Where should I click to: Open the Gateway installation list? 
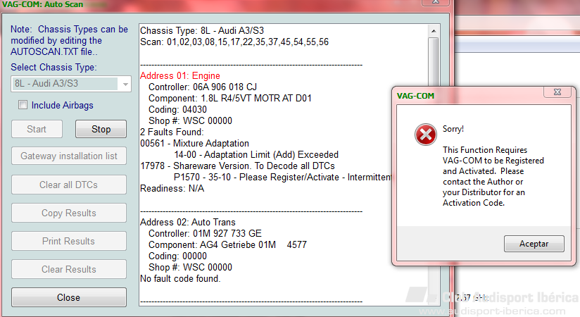pyautogui.click(x=69, y=156)
